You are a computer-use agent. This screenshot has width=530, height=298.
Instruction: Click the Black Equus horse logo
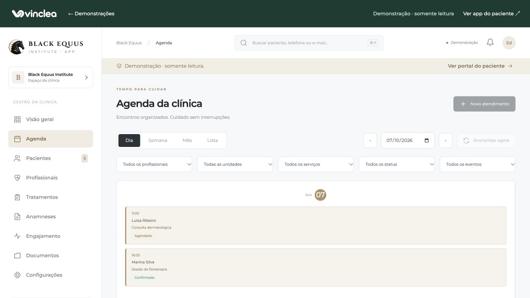coord(17,47)
